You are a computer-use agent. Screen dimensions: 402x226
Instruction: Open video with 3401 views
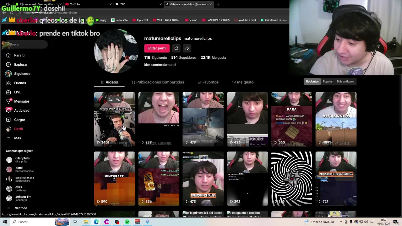tap(114, 119)
